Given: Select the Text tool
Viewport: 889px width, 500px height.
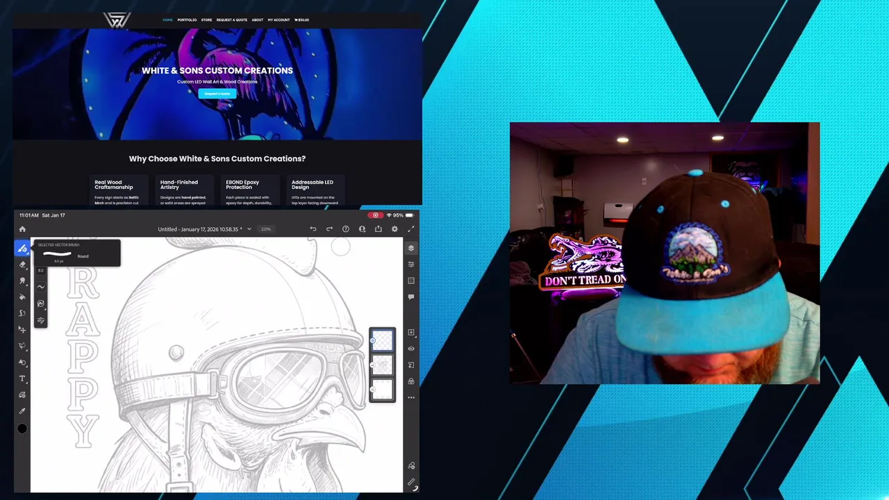Looking at the screenshot, I should 22,378.
